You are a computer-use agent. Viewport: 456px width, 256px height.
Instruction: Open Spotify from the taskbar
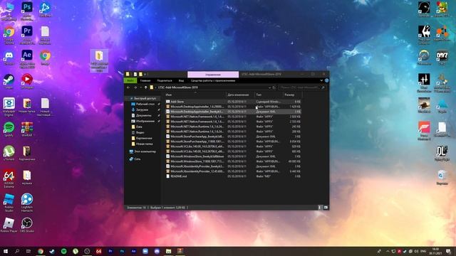[63, 251]
